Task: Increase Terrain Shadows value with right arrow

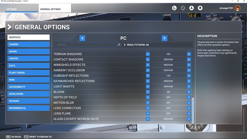Action: [189, 54]
